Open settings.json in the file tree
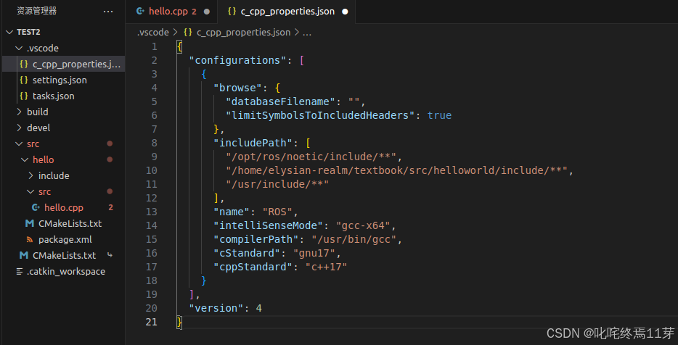This screenshot has height=345, width=678. [63, 80]
